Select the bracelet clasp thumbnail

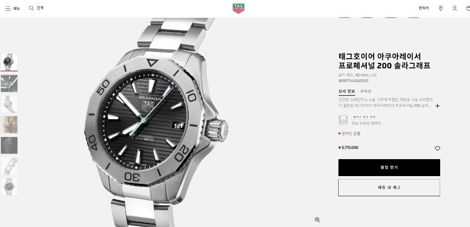(9, 166)
